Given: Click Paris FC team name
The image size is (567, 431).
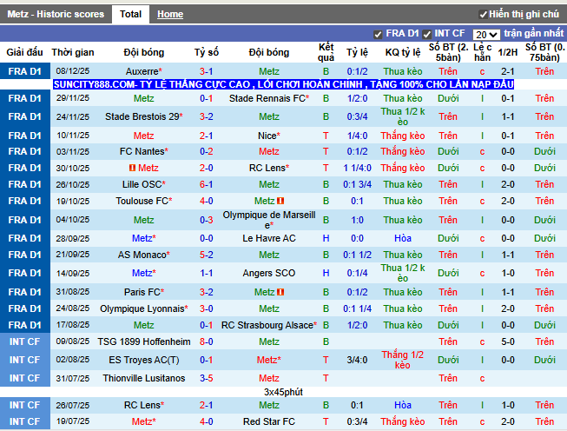Looking at the screenshot, I should click(x=144, y=292).
